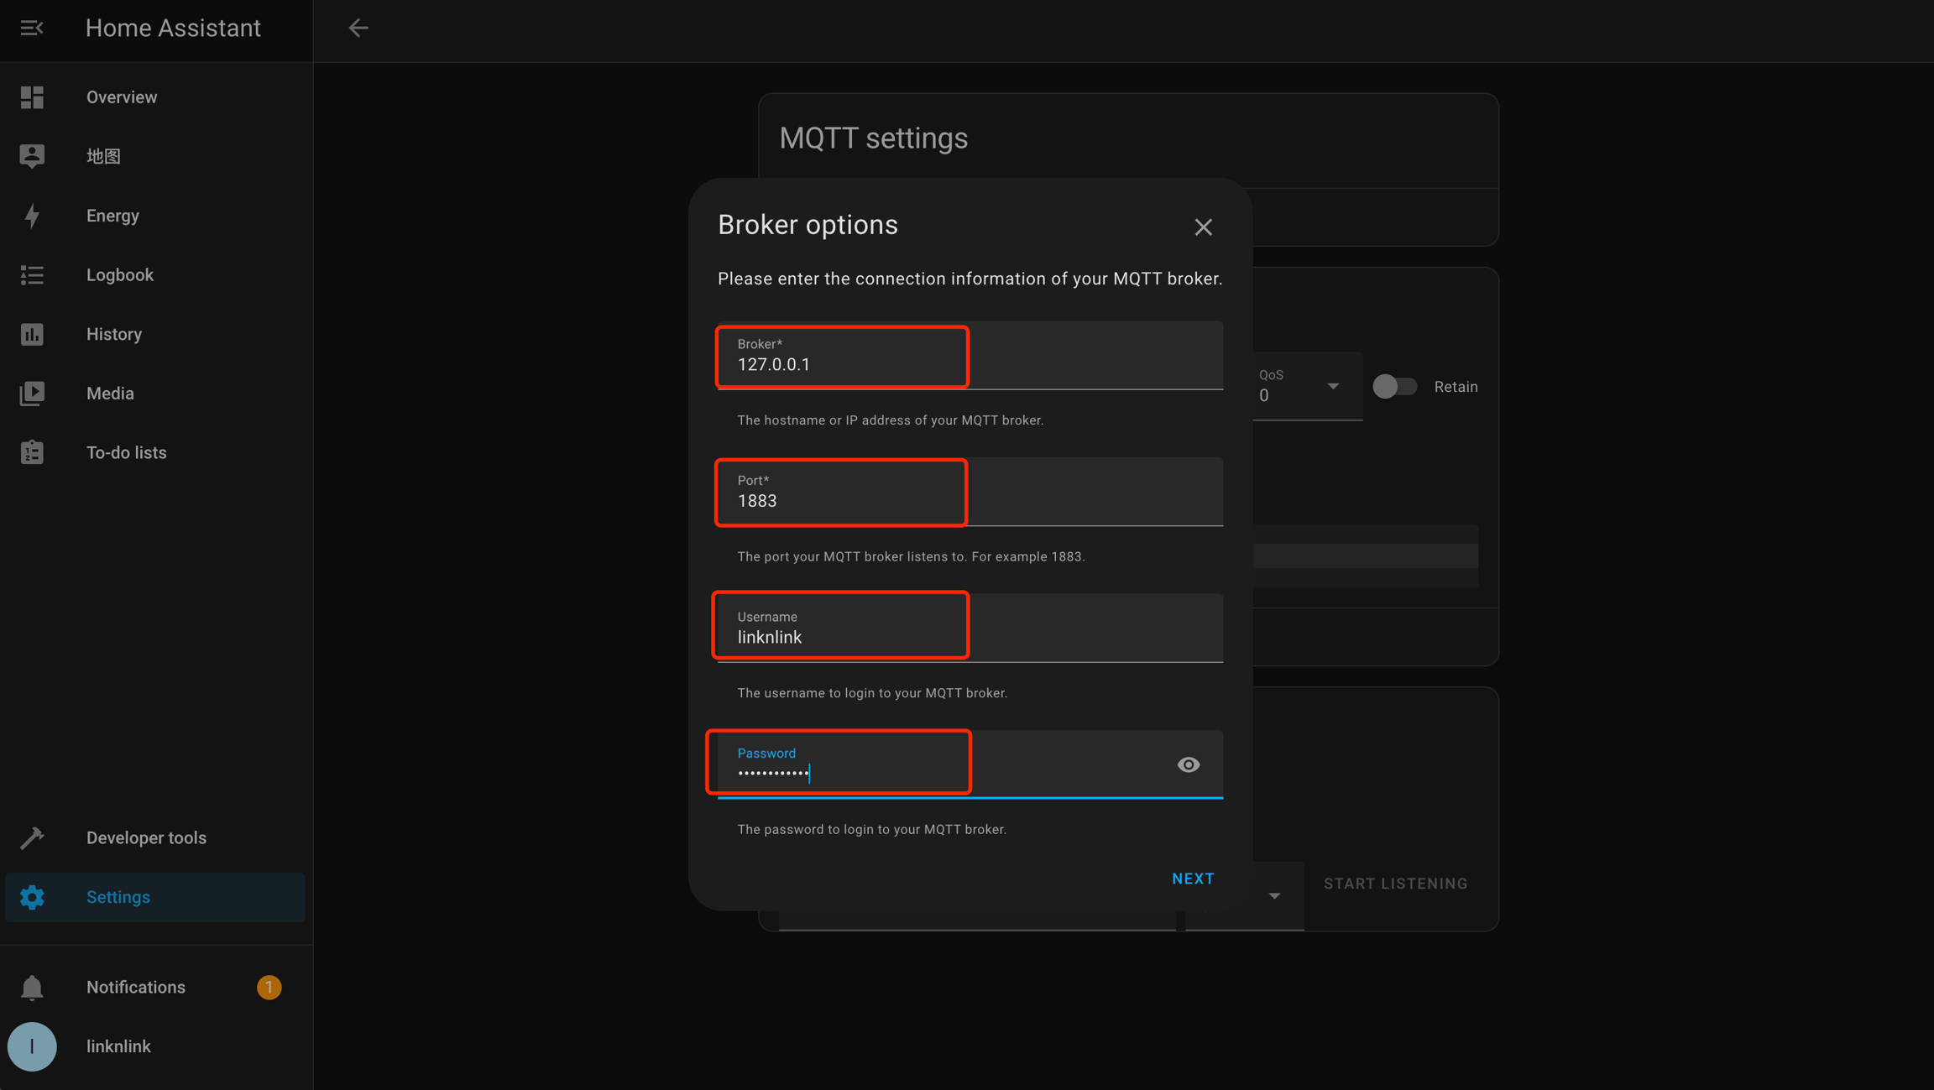Screen dimensions: 1934x1090
Task: Open the dropdown arrow beside Start Listening
Action: 1274,896
